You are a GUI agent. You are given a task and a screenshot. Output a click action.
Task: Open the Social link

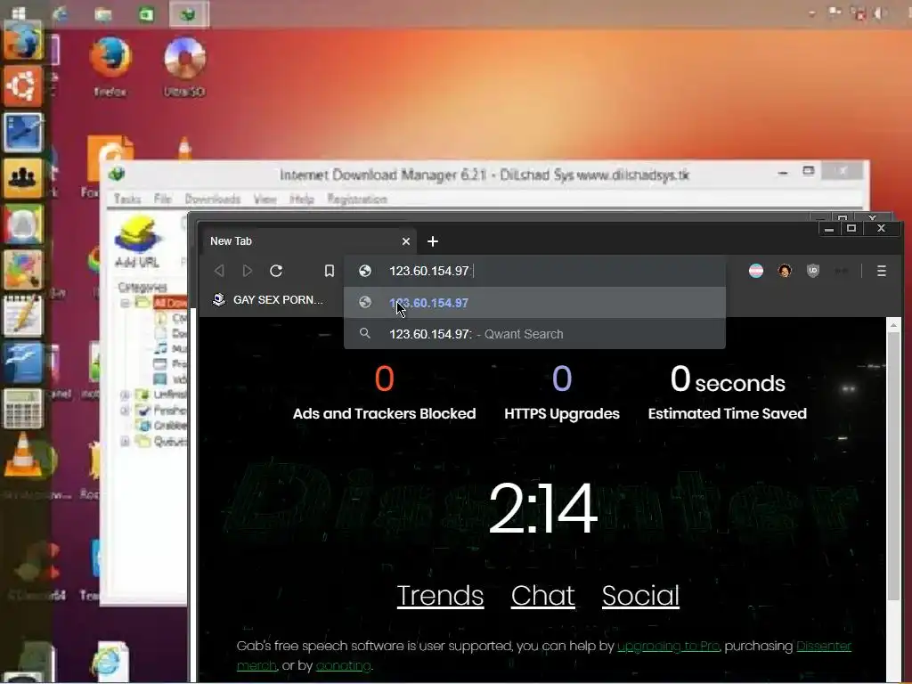click(x=640, y=596)
